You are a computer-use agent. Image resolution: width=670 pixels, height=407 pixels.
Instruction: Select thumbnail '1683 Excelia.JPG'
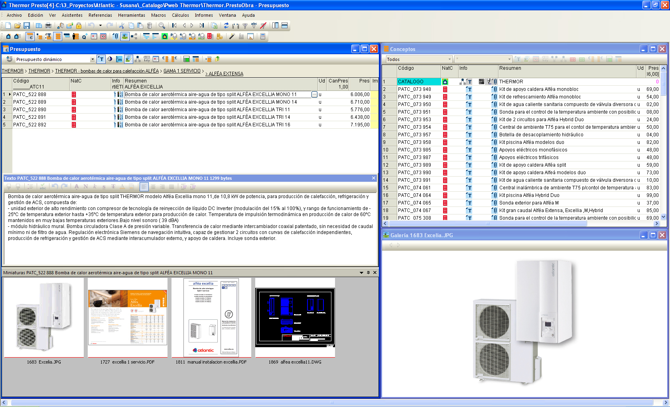(x=44, y=322)
